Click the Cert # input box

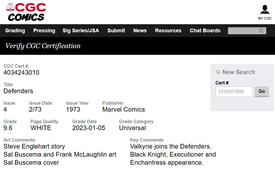tap(234, 92)
